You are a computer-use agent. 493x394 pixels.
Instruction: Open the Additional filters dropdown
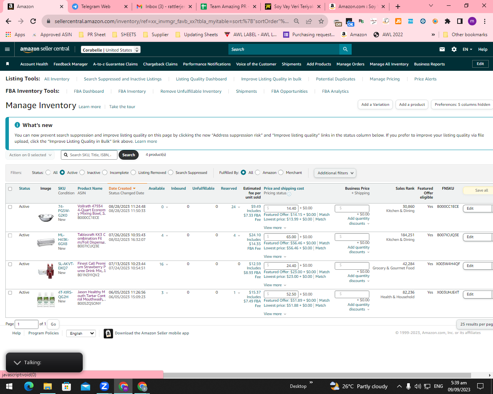pyautogui.click(x=335, y=173)
